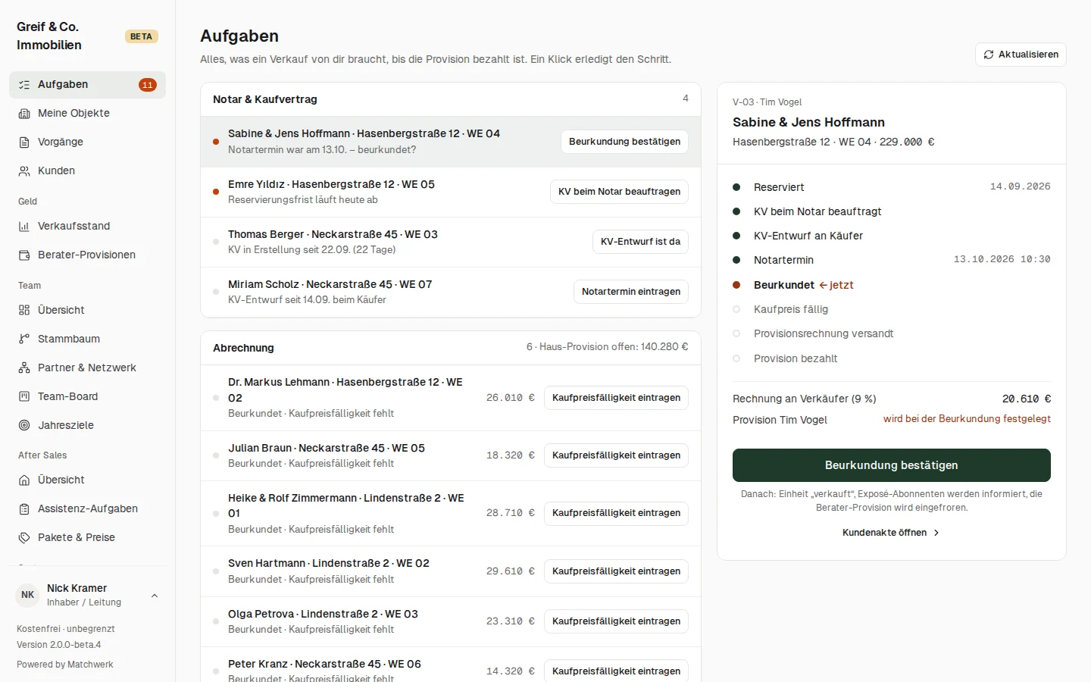This screenshot has width=1091, height=682.
Task: Click the Aufgaben list icon in sidebar
Action: 24,85
